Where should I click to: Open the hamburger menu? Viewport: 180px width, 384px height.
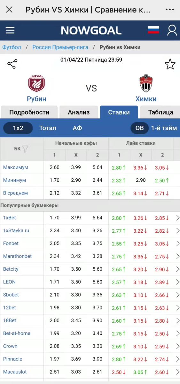pos(10,30)
